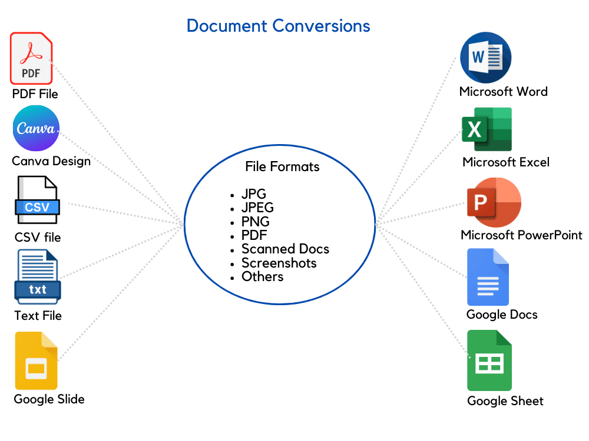Click the 'JPEG' list item

point(257,208)
